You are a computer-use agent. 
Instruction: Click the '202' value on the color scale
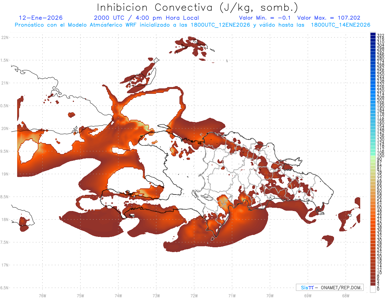coord(380,100)
